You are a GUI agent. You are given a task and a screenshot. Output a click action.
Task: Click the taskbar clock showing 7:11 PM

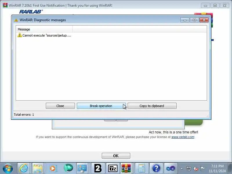pyautogui.click(x=217, y=168)
